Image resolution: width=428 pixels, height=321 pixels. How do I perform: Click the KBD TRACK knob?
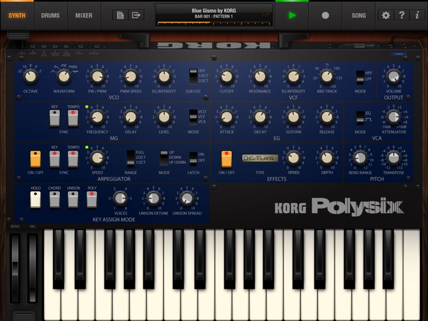pyautogui.click(x=327, y=77)
